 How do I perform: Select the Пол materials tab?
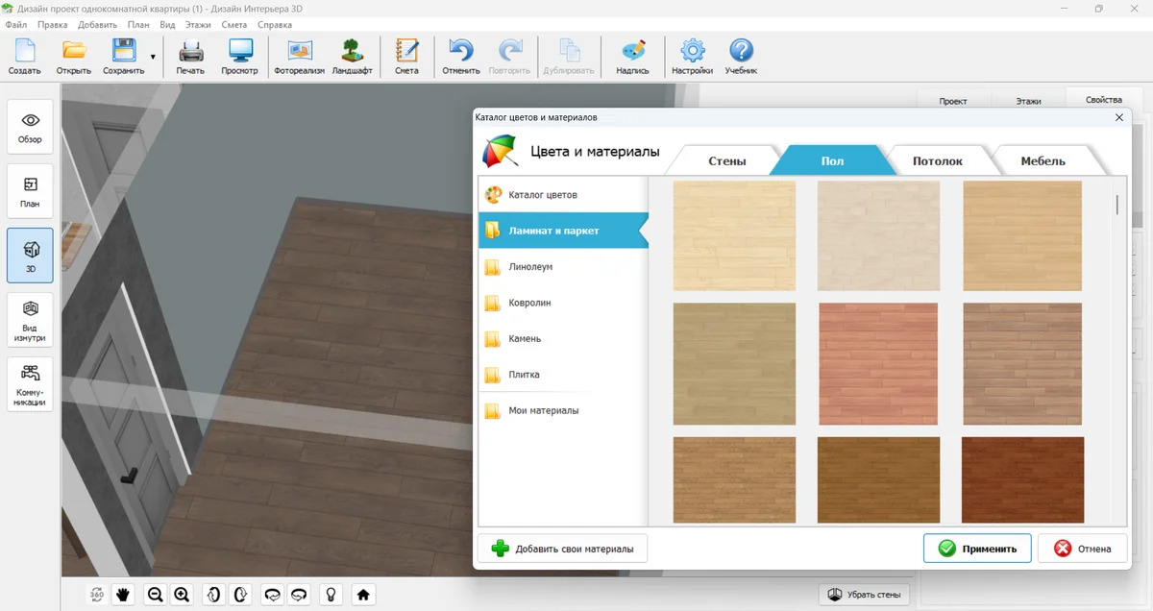coord(832,160)
